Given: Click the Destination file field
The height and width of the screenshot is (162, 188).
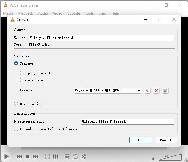Looking at the screenshot, I should pos(128,121).
